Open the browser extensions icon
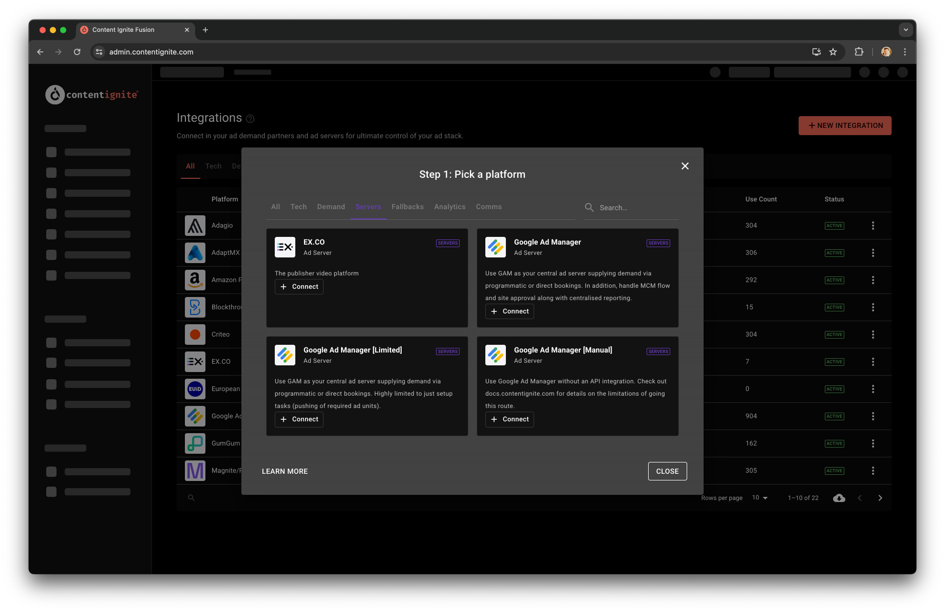This screenshot has height=612, width=945. (859, 52)
